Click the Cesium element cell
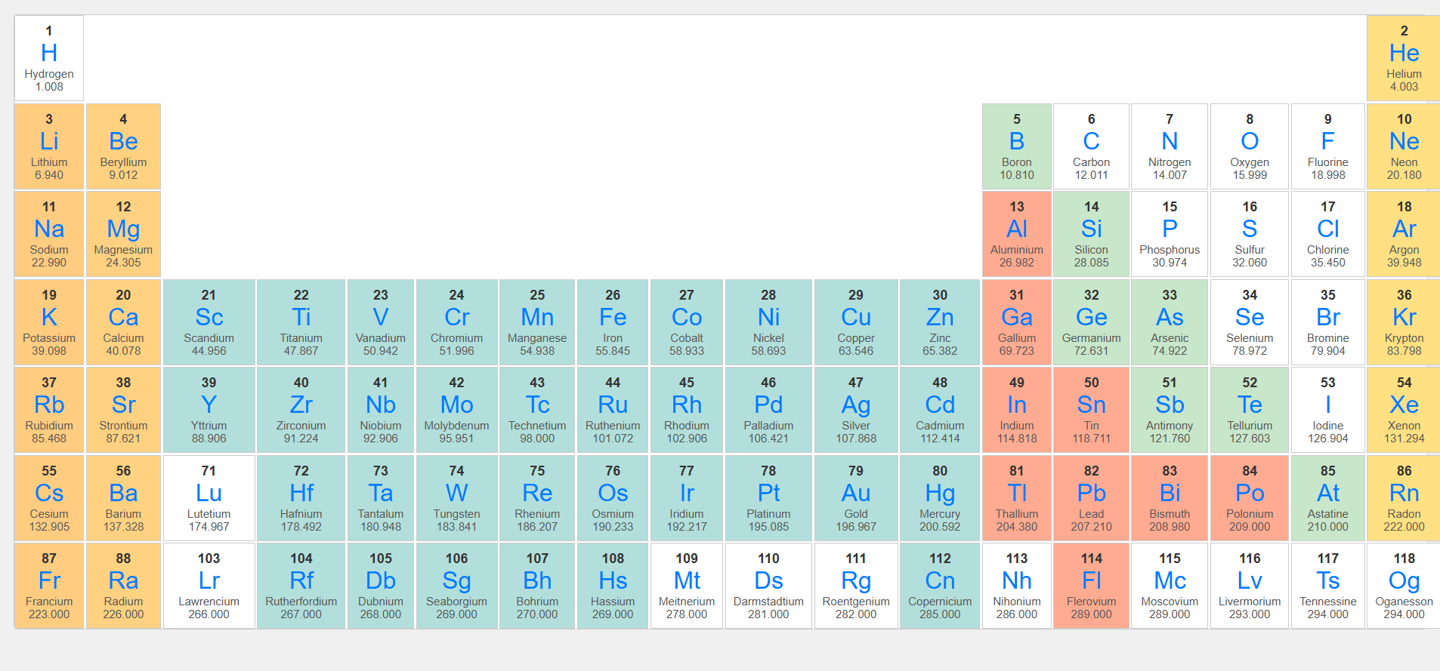 tap(49, 498)
